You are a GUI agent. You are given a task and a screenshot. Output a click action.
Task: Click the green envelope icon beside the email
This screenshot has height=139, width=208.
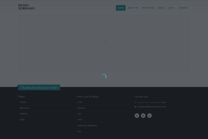click(x=135, y=107)
